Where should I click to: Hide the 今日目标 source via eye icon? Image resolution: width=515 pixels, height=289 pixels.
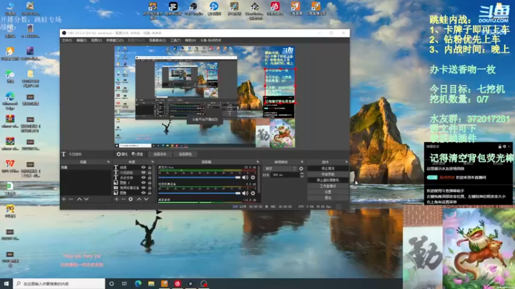pyautogui.click(x=143, y=172)
